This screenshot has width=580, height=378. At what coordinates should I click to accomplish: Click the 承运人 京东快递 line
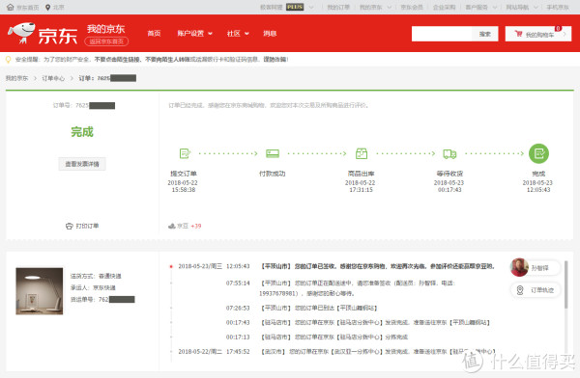click(93, 287)
